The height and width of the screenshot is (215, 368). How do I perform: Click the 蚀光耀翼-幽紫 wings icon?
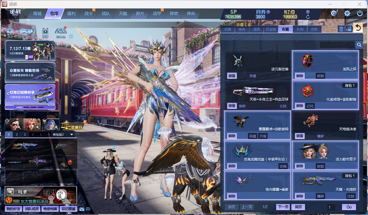[243, 181]
